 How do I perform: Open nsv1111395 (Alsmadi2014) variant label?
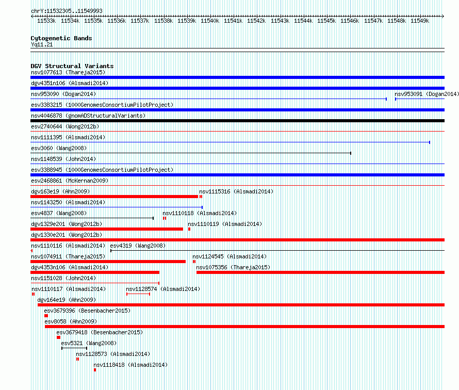point(68,137)
